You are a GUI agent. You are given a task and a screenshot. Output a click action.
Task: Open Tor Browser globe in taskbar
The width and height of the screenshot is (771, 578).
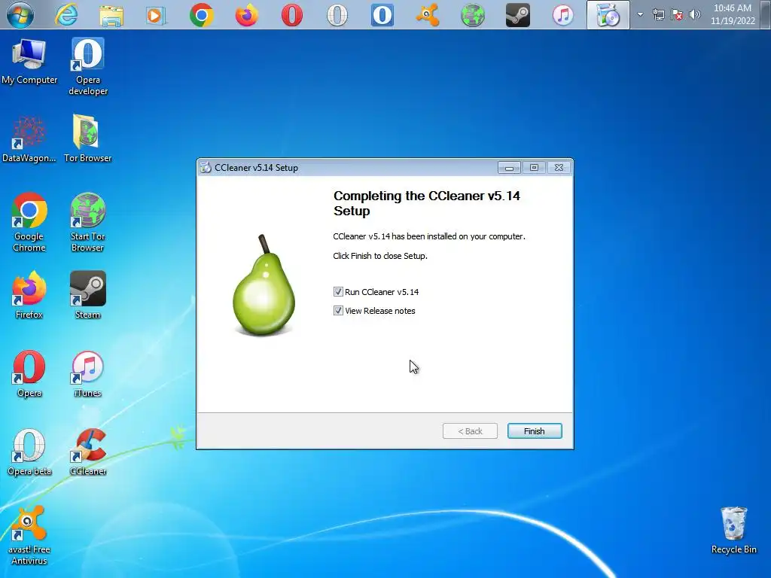tap(473, 15)
